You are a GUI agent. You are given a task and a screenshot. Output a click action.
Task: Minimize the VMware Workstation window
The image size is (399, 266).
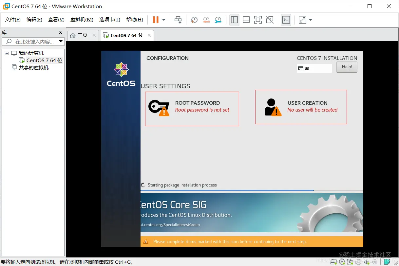[350, 6]
